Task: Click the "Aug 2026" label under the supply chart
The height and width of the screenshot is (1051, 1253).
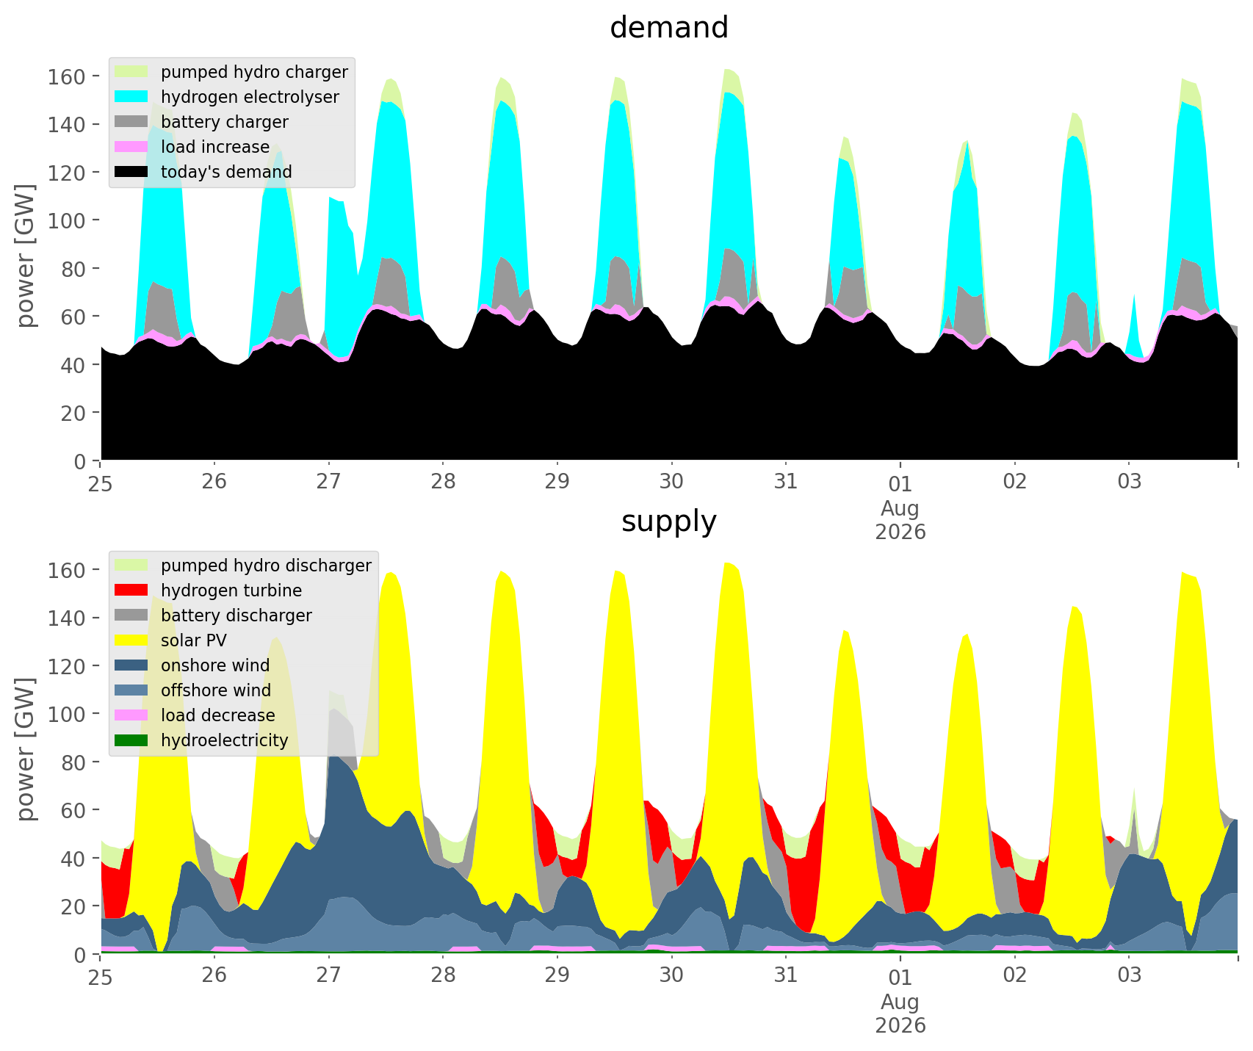Action: pyautogui.click(x=900, y=1014)
